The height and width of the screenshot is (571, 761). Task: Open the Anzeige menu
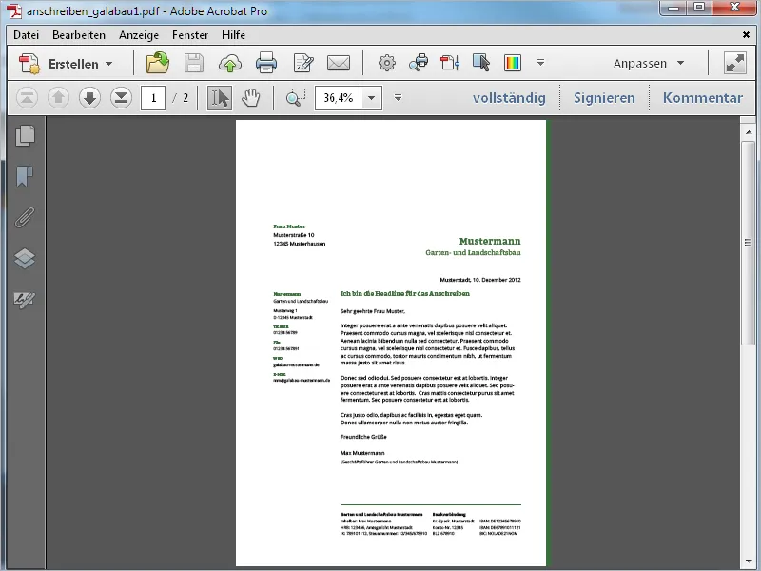pos(139,35)
